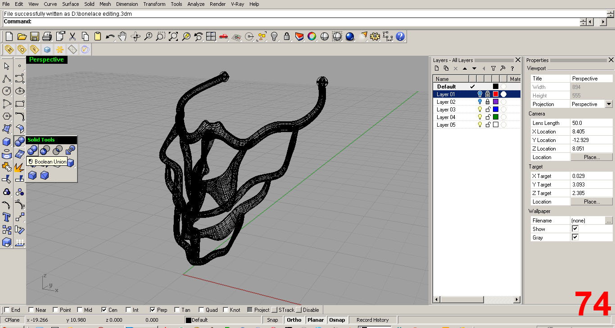
Task: Click the red car named views icon
Action: (223, 36)
